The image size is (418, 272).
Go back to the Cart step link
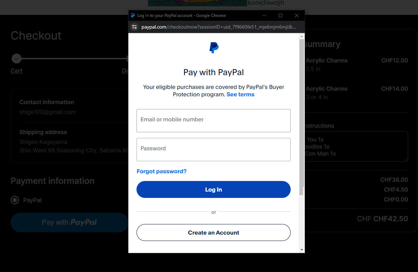tap(16, 71)
